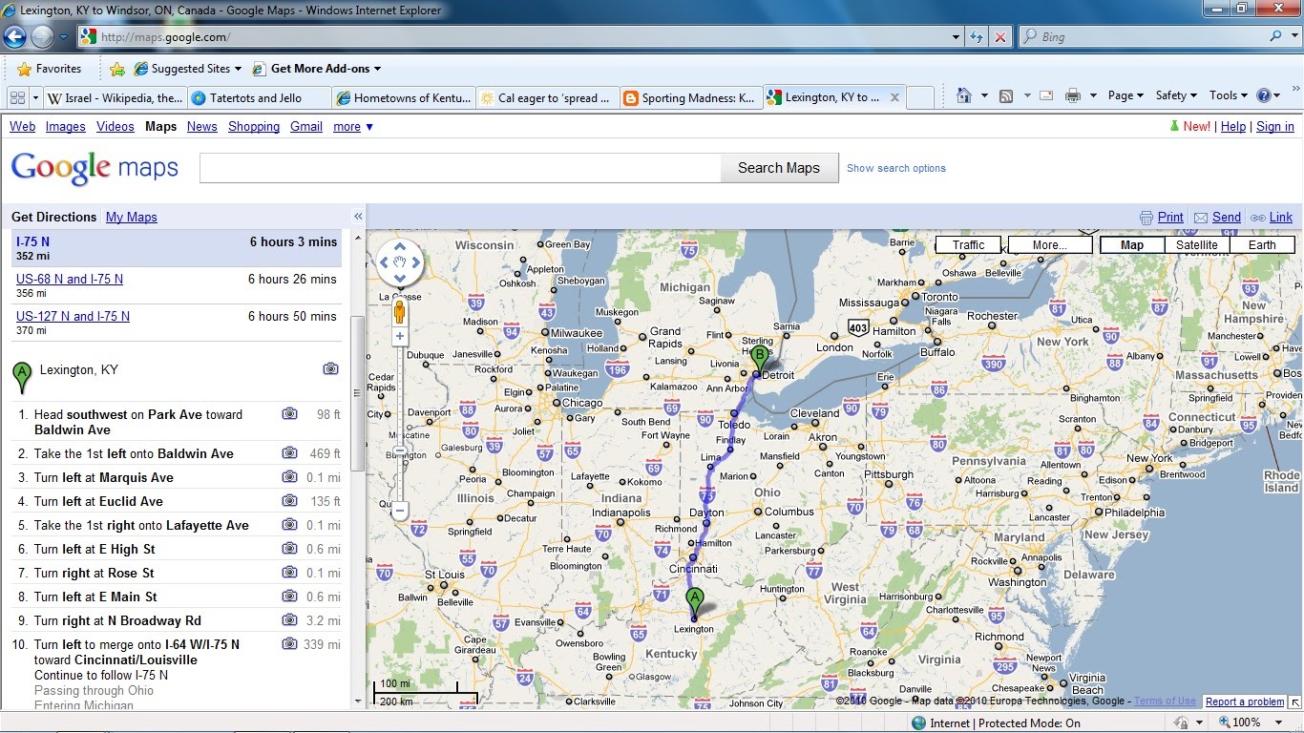Switch to Israel - Wikipedia tab
1304x733 pixels.
pos(116,97)
